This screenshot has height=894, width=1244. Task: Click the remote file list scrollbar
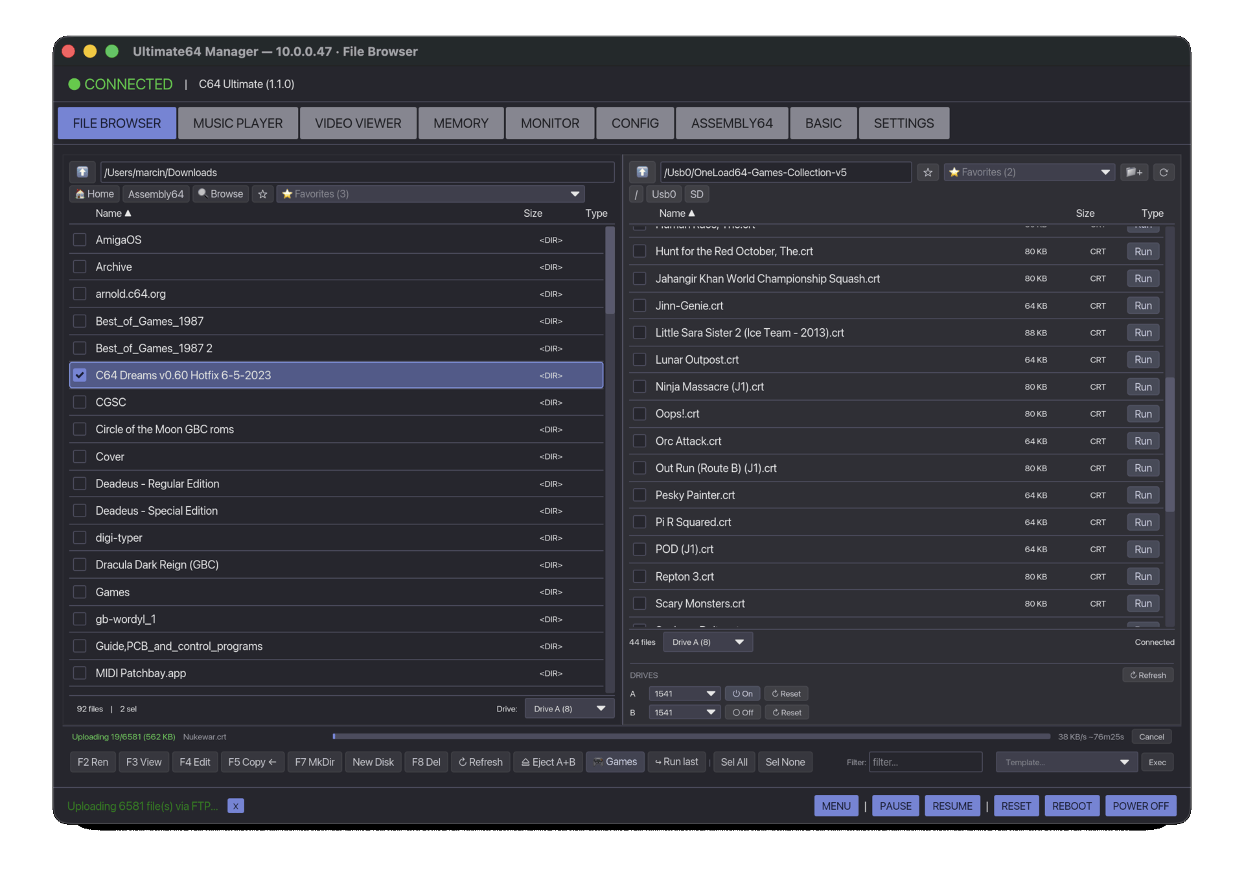(x=1169, y=444)
